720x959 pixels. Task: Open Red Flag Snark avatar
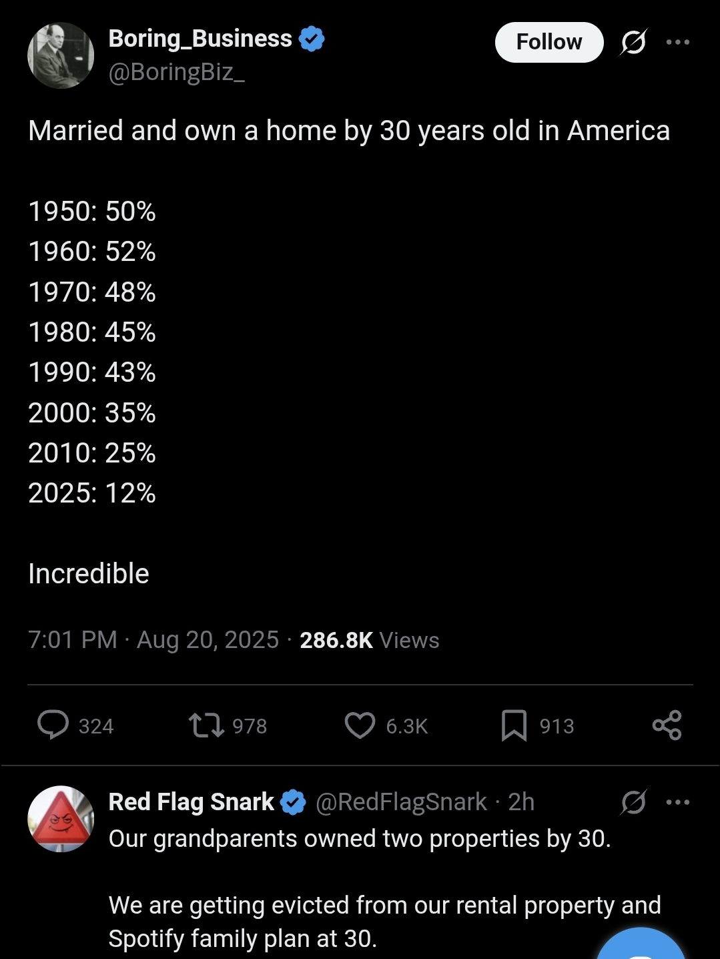pyautogui.click(x=61, y=819)
